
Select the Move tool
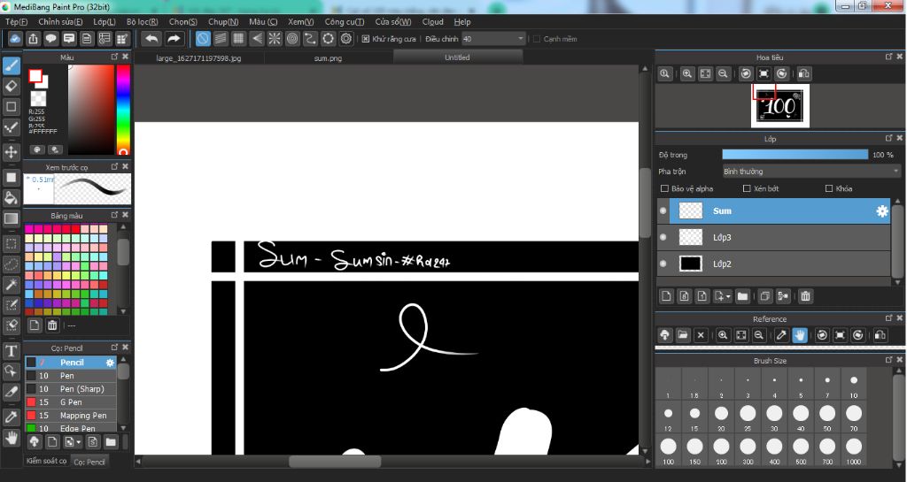pos(11,152)
